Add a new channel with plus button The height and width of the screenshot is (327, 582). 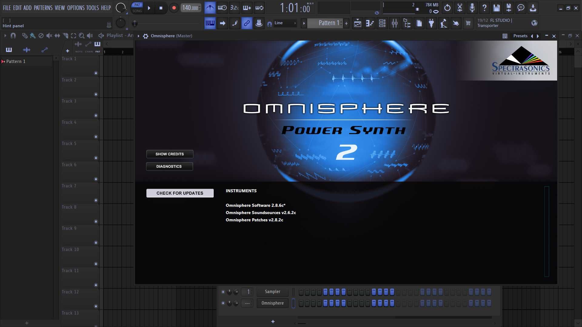pyautogui.click(x=273, y=322)
